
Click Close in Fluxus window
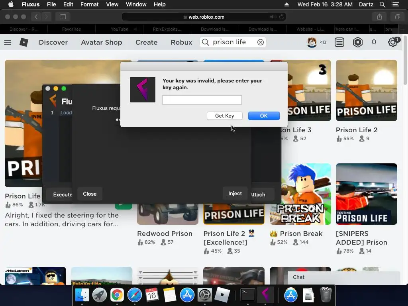[90, 194]
